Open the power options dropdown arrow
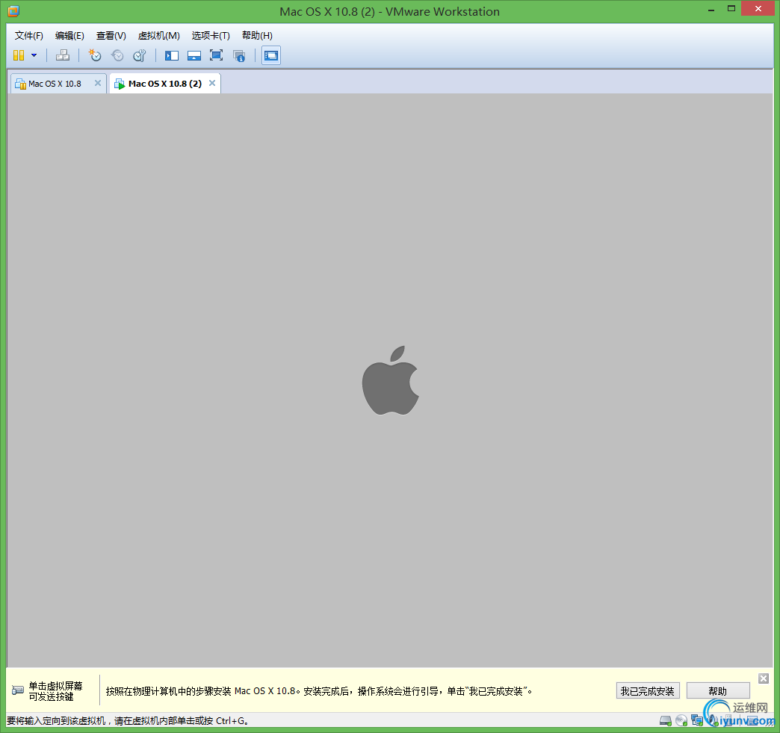 pyautogui.click(x=34, y=55)
